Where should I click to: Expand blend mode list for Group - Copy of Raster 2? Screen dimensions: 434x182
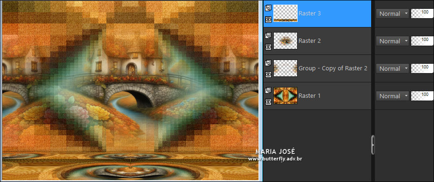392,68
